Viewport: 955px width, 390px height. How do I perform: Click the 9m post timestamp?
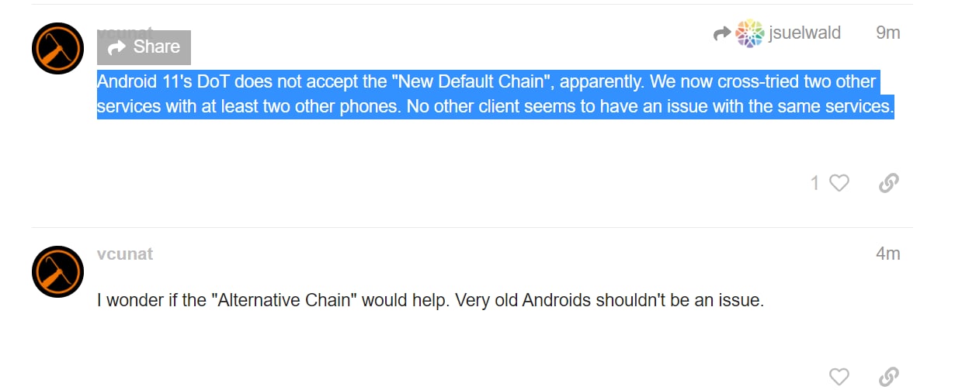pos(887,33)
